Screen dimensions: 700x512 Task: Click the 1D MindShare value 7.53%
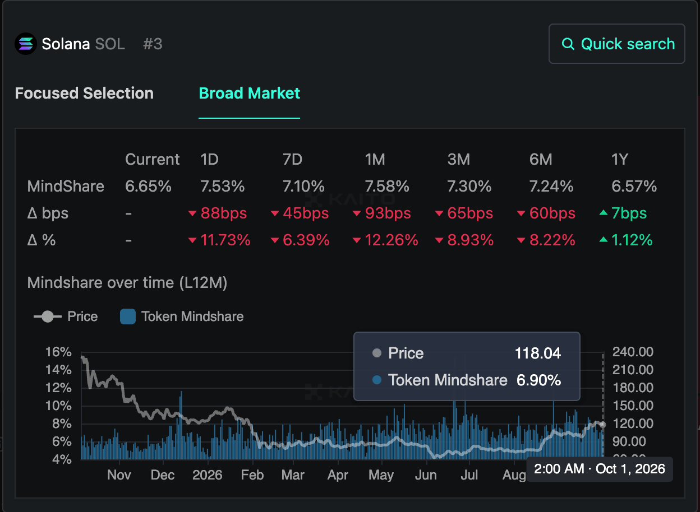(223, 187)
